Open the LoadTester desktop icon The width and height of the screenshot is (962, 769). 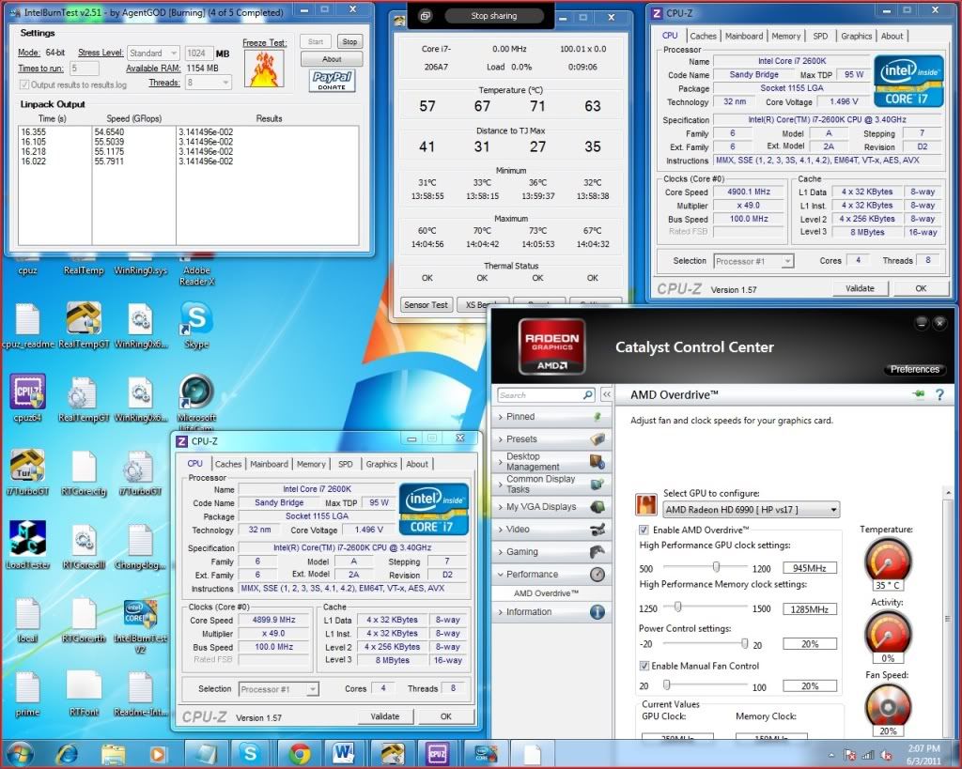pos(27,546)
